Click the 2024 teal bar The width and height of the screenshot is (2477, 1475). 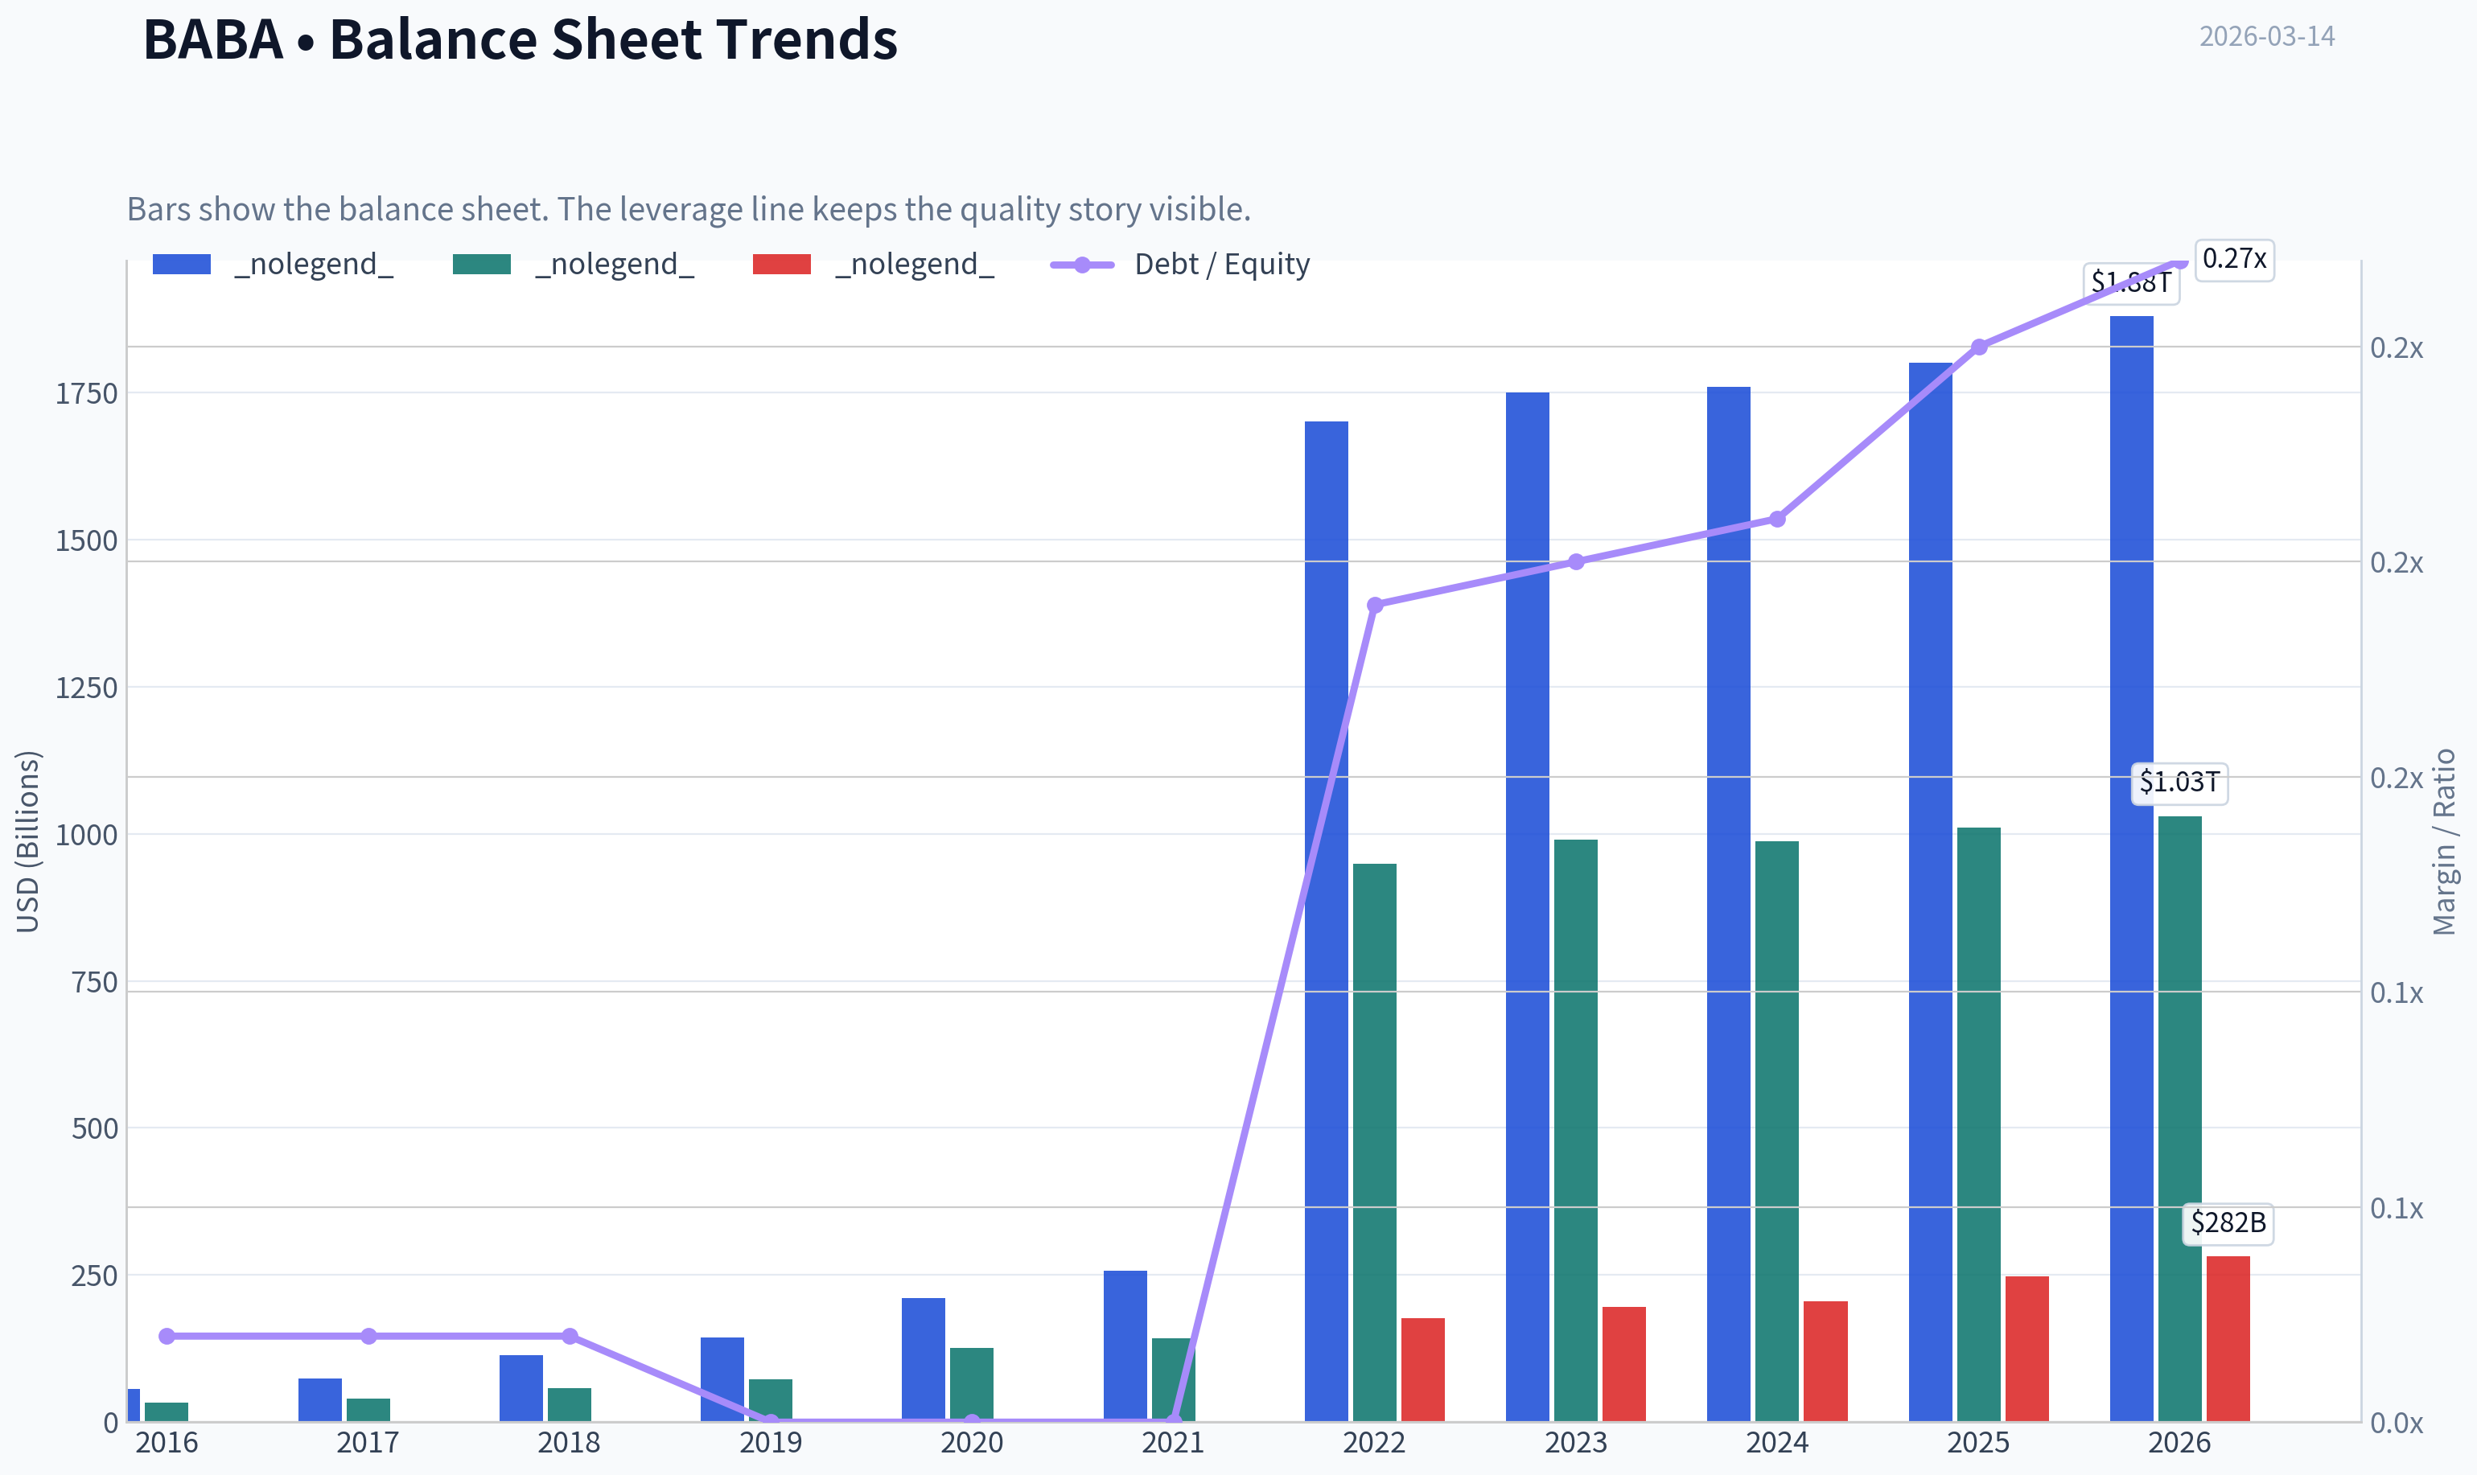click(x=1777, y=1131)
